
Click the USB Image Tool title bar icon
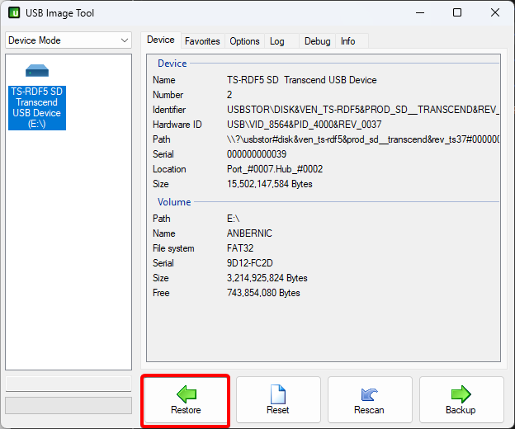pyautogui.click(x=14, y=13)
